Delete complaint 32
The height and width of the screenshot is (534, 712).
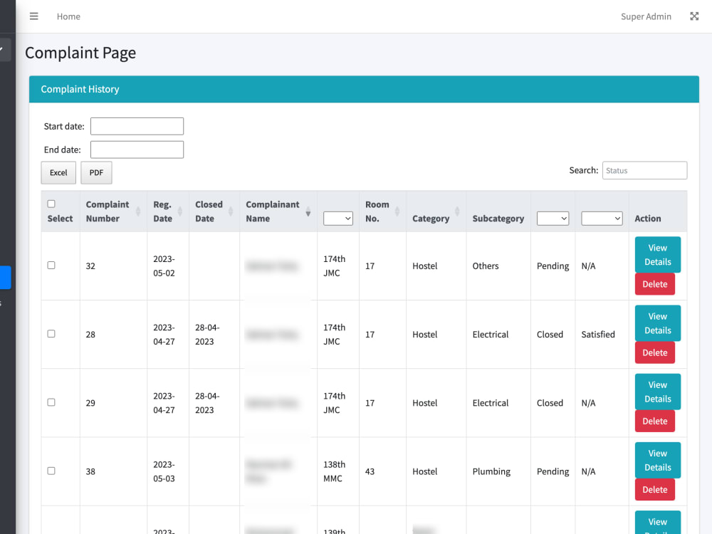pos(655,284)
